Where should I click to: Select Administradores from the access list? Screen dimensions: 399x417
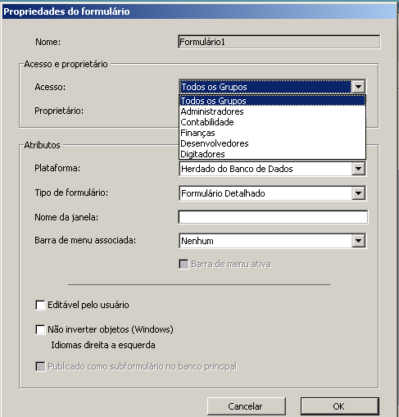click(272, 111)
